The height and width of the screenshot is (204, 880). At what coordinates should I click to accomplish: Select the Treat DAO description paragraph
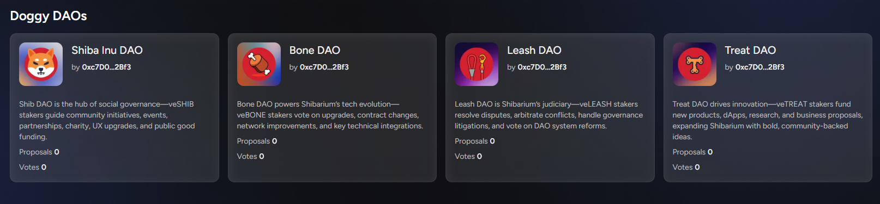pos(768,120)
